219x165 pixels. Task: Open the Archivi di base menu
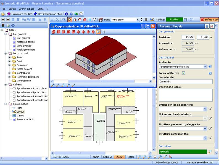(x=27, y=9)
